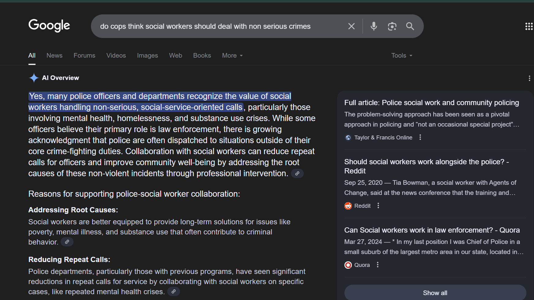Switch to the Images tab
The width and height of the screenshot is (534, 300).
point(148,55)
